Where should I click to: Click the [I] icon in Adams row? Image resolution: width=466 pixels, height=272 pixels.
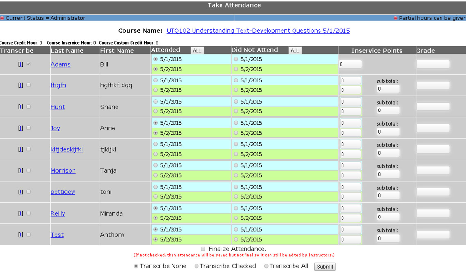(20, 64)
